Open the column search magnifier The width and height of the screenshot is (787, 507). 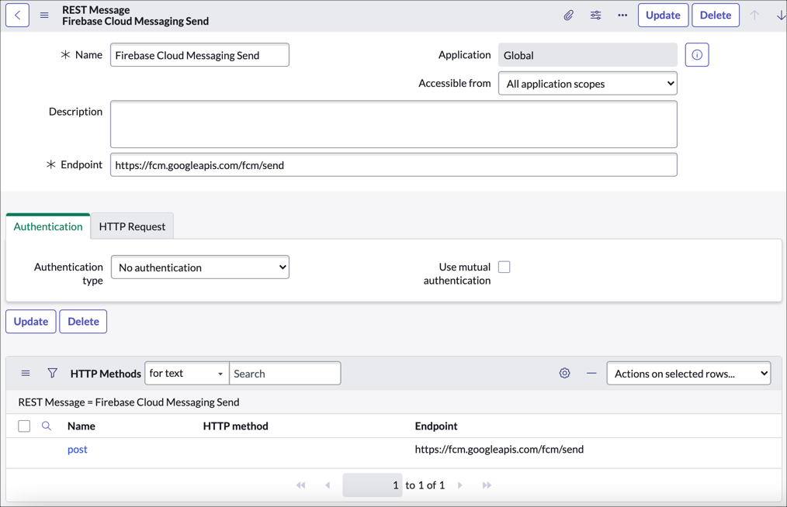click(45, 426)
